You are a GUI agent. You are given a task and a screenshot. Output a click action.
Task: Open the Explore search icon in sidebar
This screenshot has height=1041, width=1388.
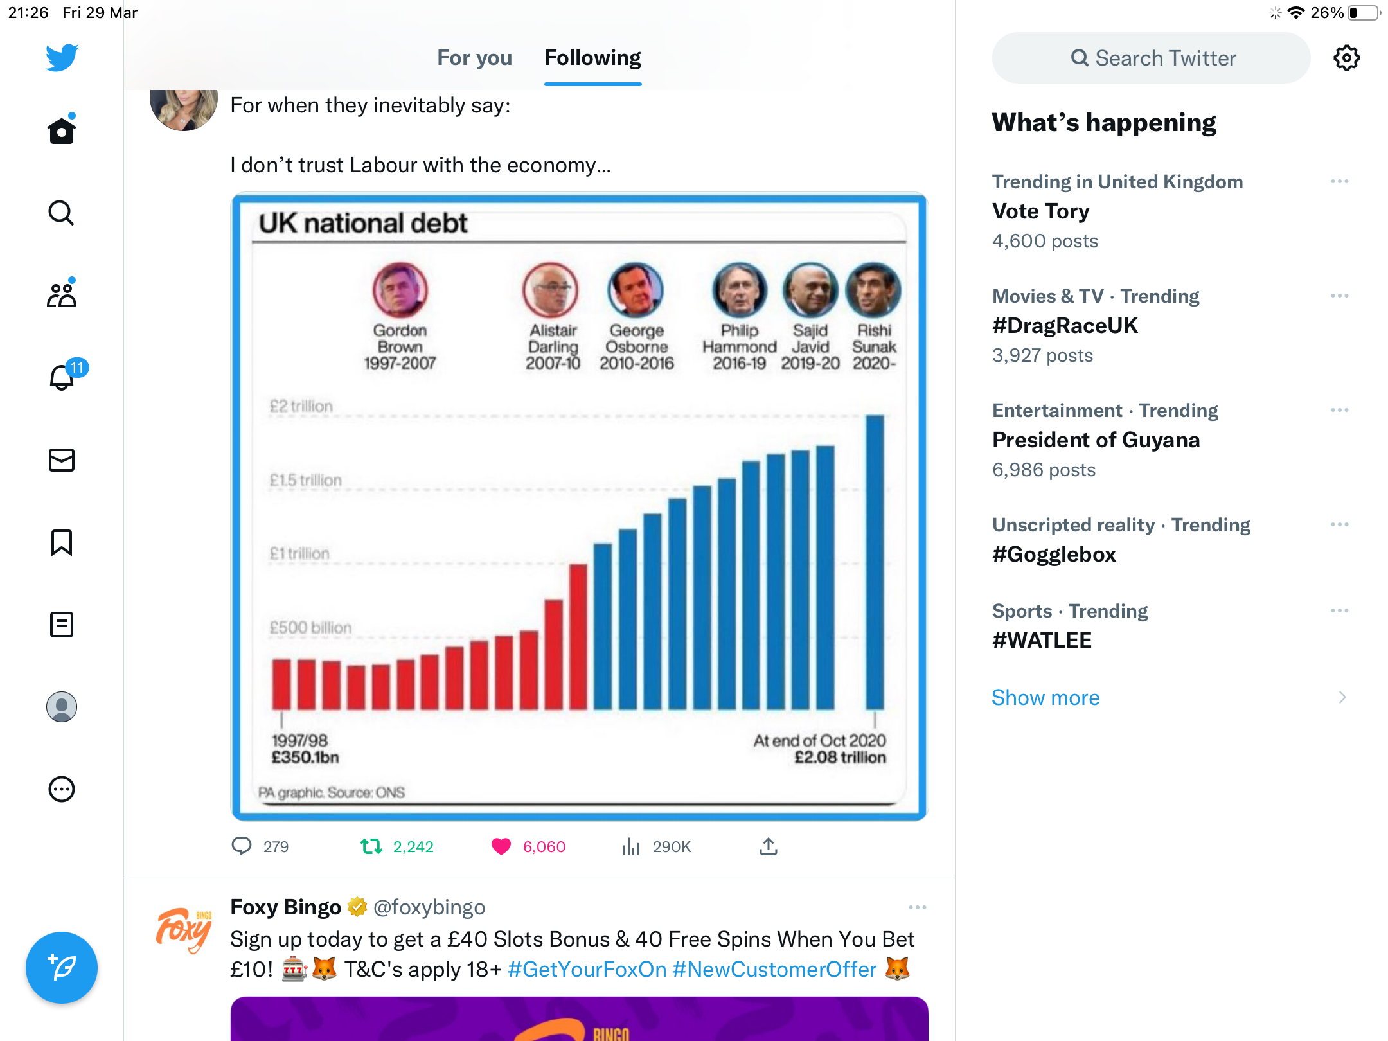click(62, 213)
